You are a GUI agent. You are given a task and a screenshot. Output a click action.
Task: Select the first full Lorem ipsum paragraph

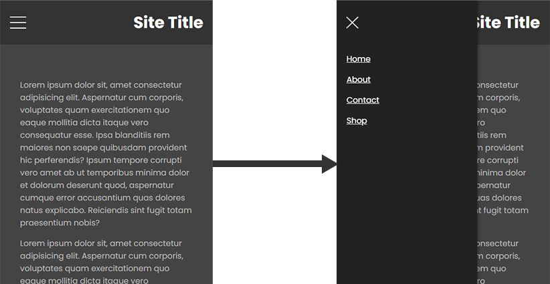[x=106, y=154]
